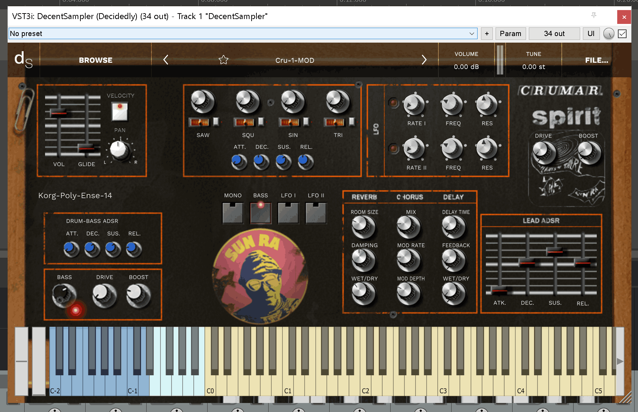Click the chorus MIX knob
This screenshot has width=638, height=412.
(x=409, y=227)
